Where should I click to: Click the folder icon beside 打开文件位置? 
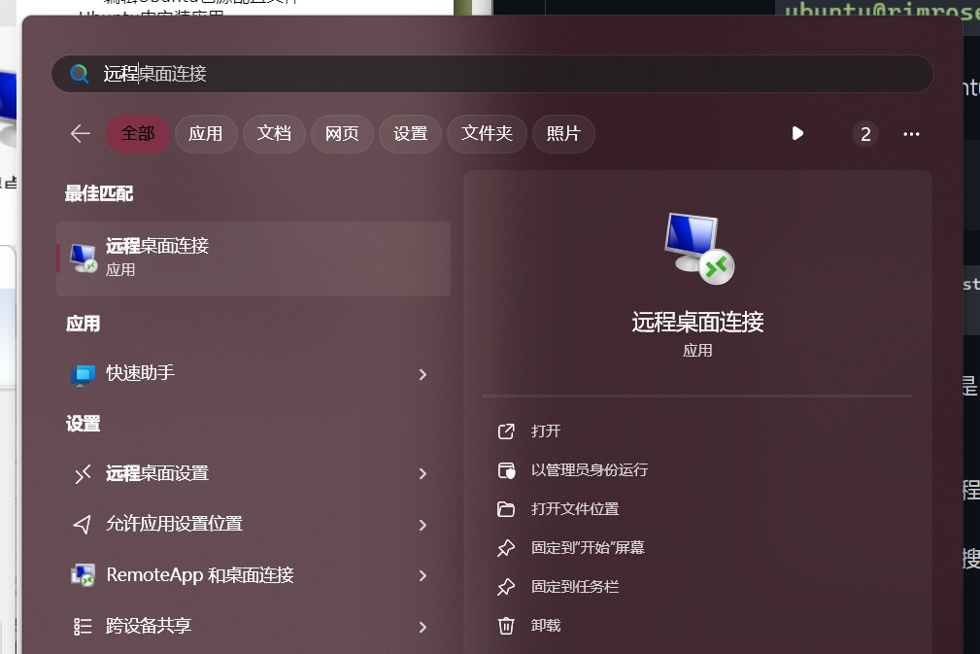click(506, 509)
